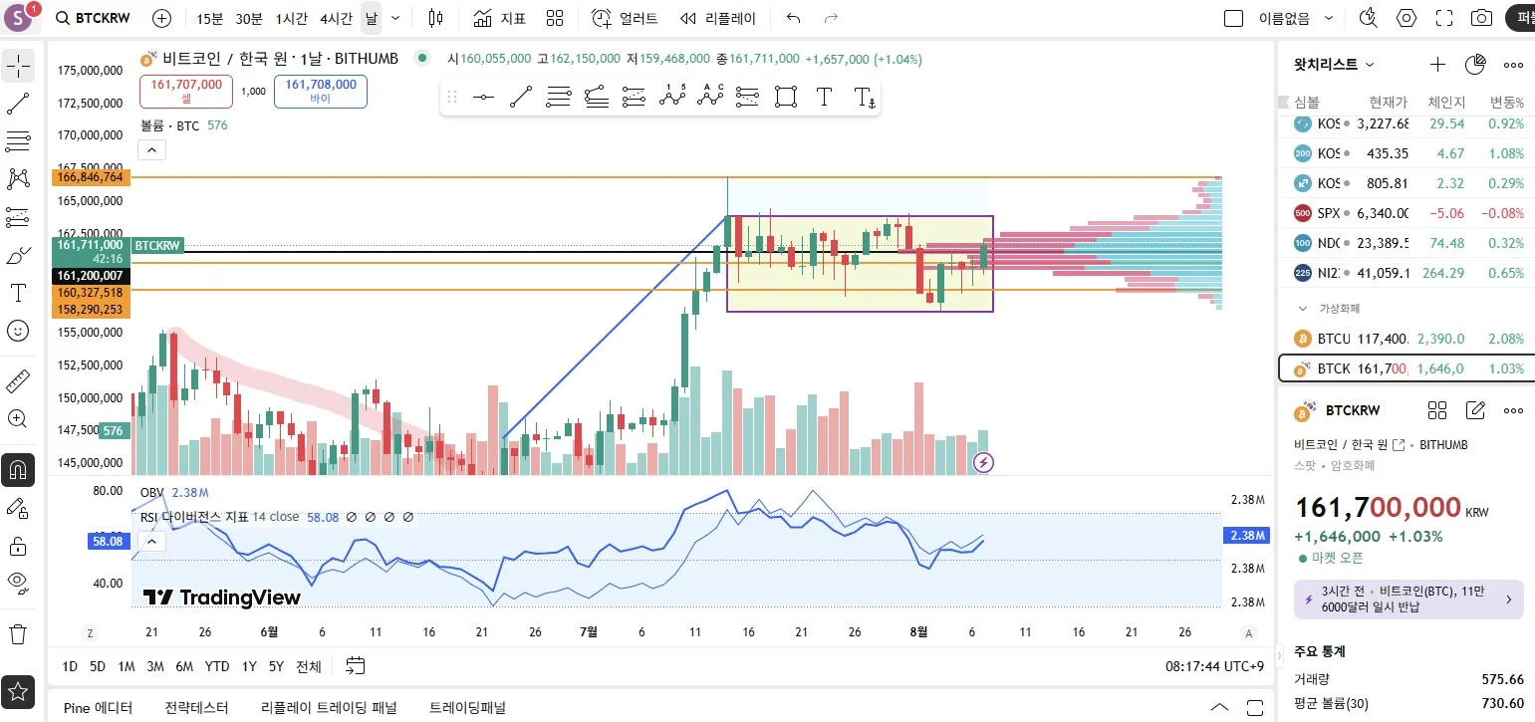The width and height of the screenshot is (1535, 722).
Task: Undo the last chart action
Action: (x=794, y=18)
